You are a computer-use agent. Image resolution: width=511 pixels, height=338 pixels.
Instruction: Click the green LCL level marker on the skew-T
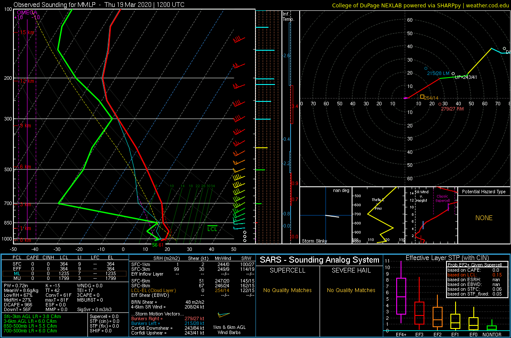pyautogui.click(x=212, y=228)
